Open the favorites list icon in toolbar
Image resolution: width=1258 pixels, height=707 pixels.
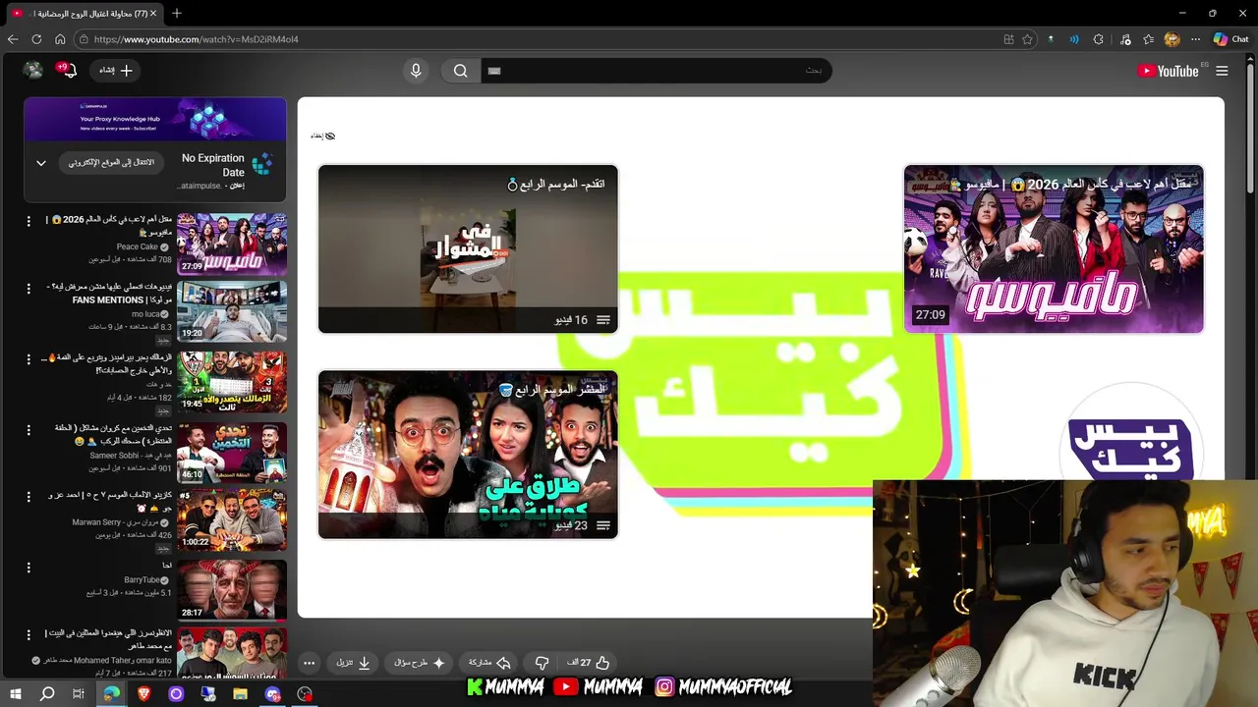(1148, 39)
